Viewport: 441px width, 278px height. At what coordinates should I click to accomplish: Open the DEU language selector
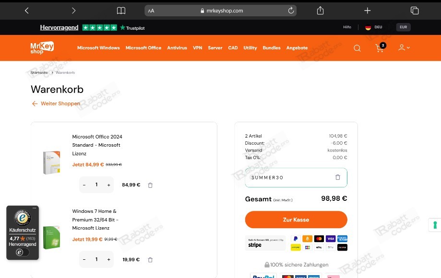click(374, 27)
